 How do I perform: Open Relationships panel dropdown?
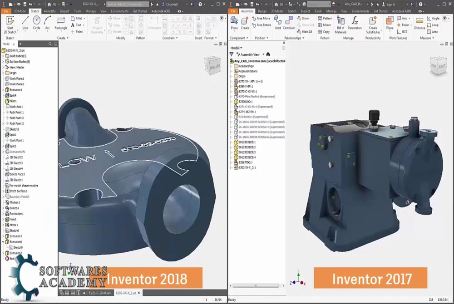[x=294, y=38]
